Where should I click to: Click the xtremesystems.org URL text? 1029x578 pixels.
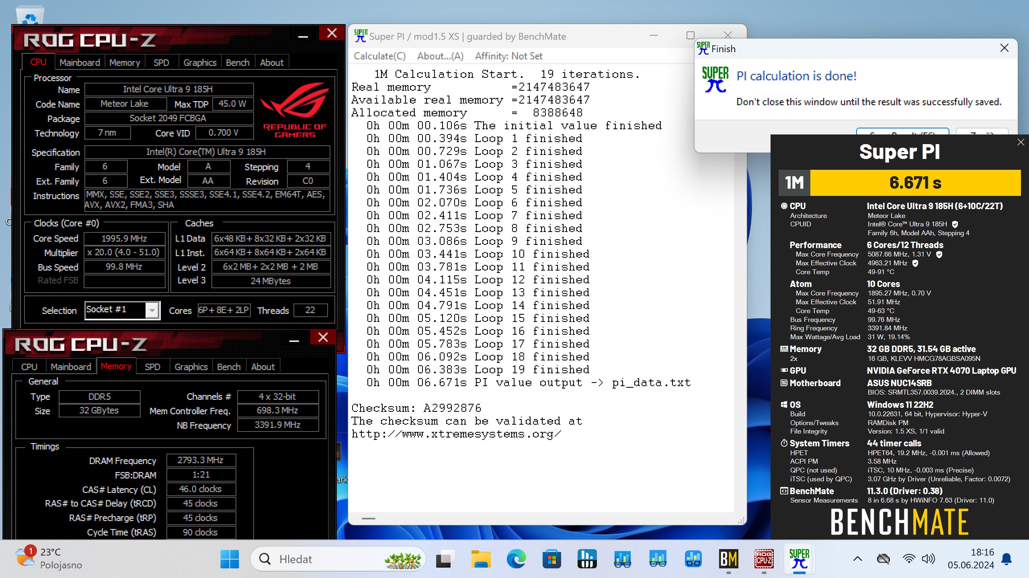pyautogui.click(x=456, y=434)
